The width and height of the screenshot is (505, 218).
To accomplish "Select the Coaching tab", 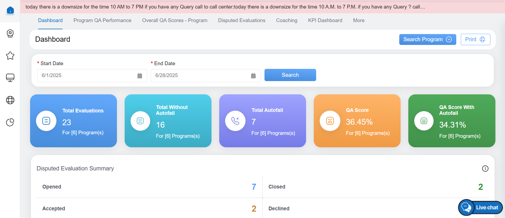I will (x=287, y=20).
